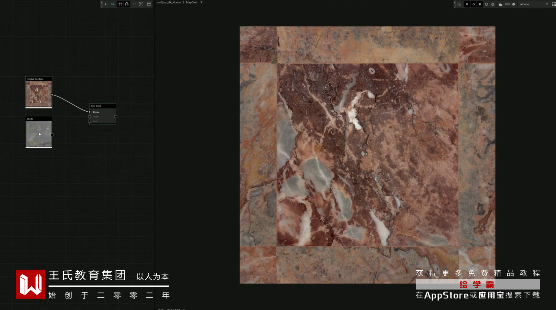Click the Color Match node header
This screenshot has height=310, width=556.
point(103,106)
